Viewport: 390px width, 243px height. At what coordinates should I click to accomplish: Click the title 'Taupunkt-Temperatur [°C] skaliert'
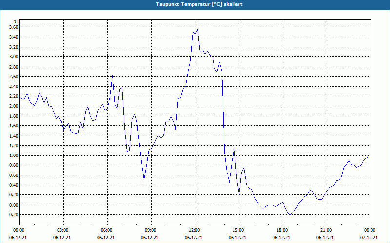199,4
